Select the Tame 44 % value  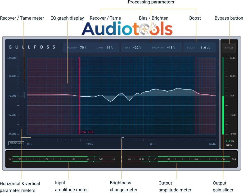110,48
